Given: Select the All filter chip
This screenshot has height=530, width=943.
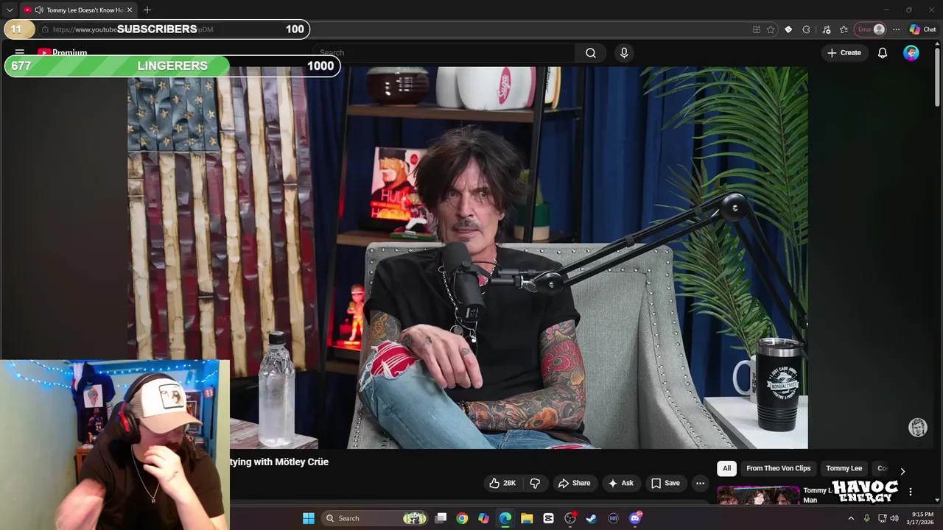Looking at the screenshot, I should [x=726, y=468].
